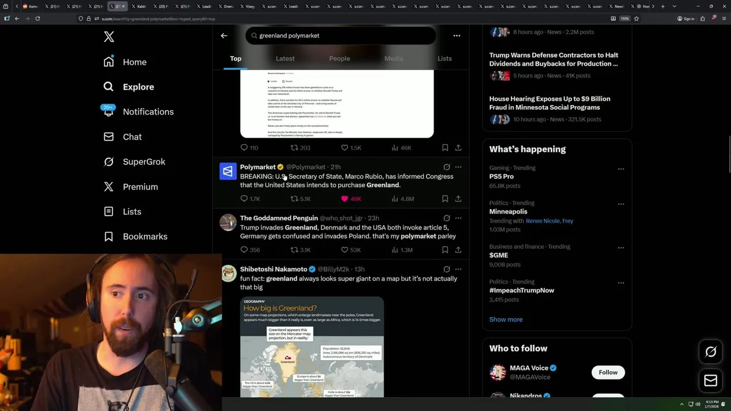Reply to the post with 356 replies

pos(250,249)
